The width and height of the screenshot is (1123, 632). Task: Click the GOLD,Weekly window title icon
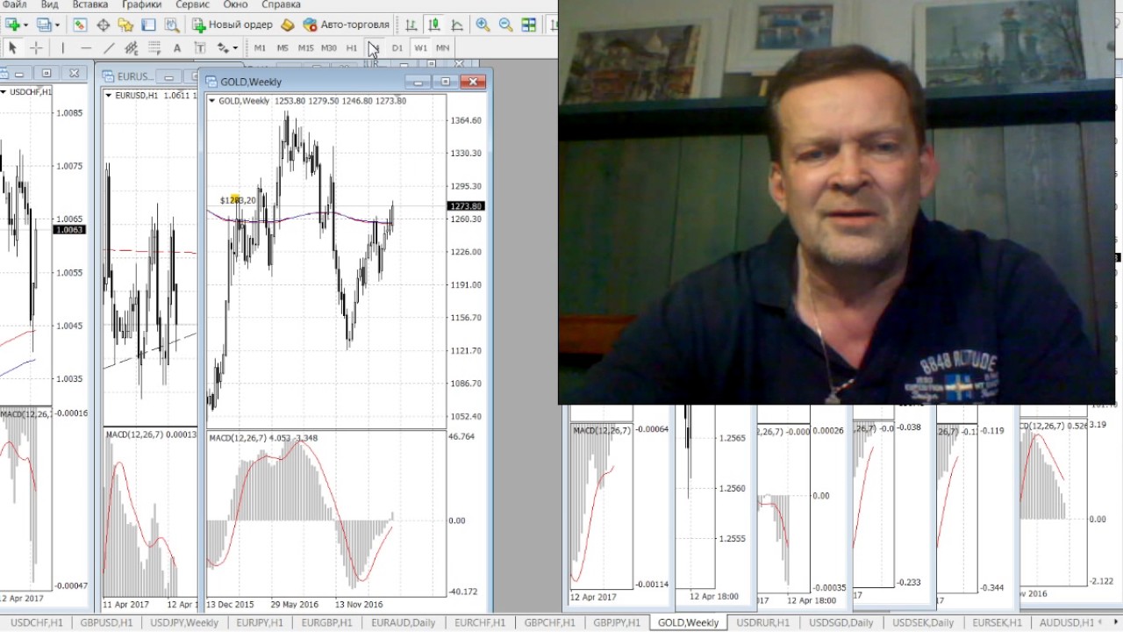[x=211, y=82]
